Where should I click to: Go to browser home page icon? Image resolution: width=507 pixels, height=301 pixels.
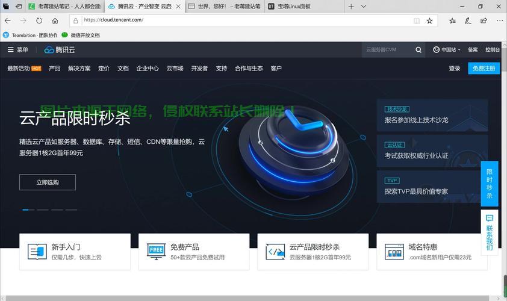(x=55, y=20)
